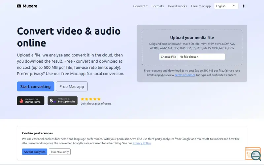Click the Free Mac app outlined button
Screen dimensions: 264x165
[72, 86]
